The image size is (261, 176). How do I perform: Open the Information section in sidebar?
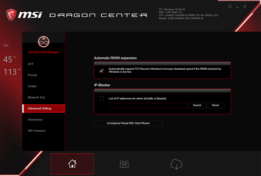pyautogui.click(x=35, y=119)
